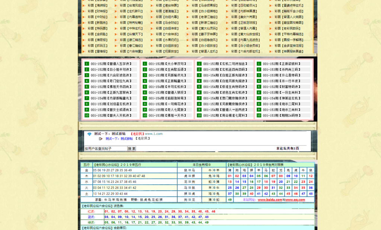
Task: Click the edit pencil icon before the reply post
Action: (101, 139)
